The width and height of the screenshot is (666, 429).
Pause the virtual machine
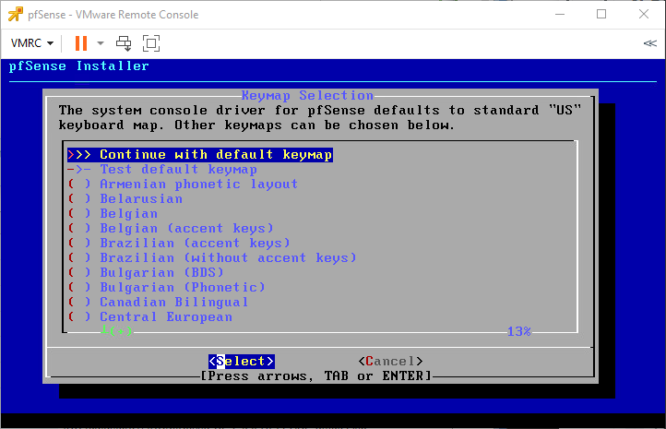(x=80, y=43)
